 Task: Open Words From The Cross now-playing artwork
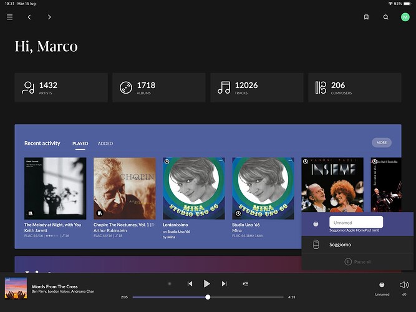16,288
